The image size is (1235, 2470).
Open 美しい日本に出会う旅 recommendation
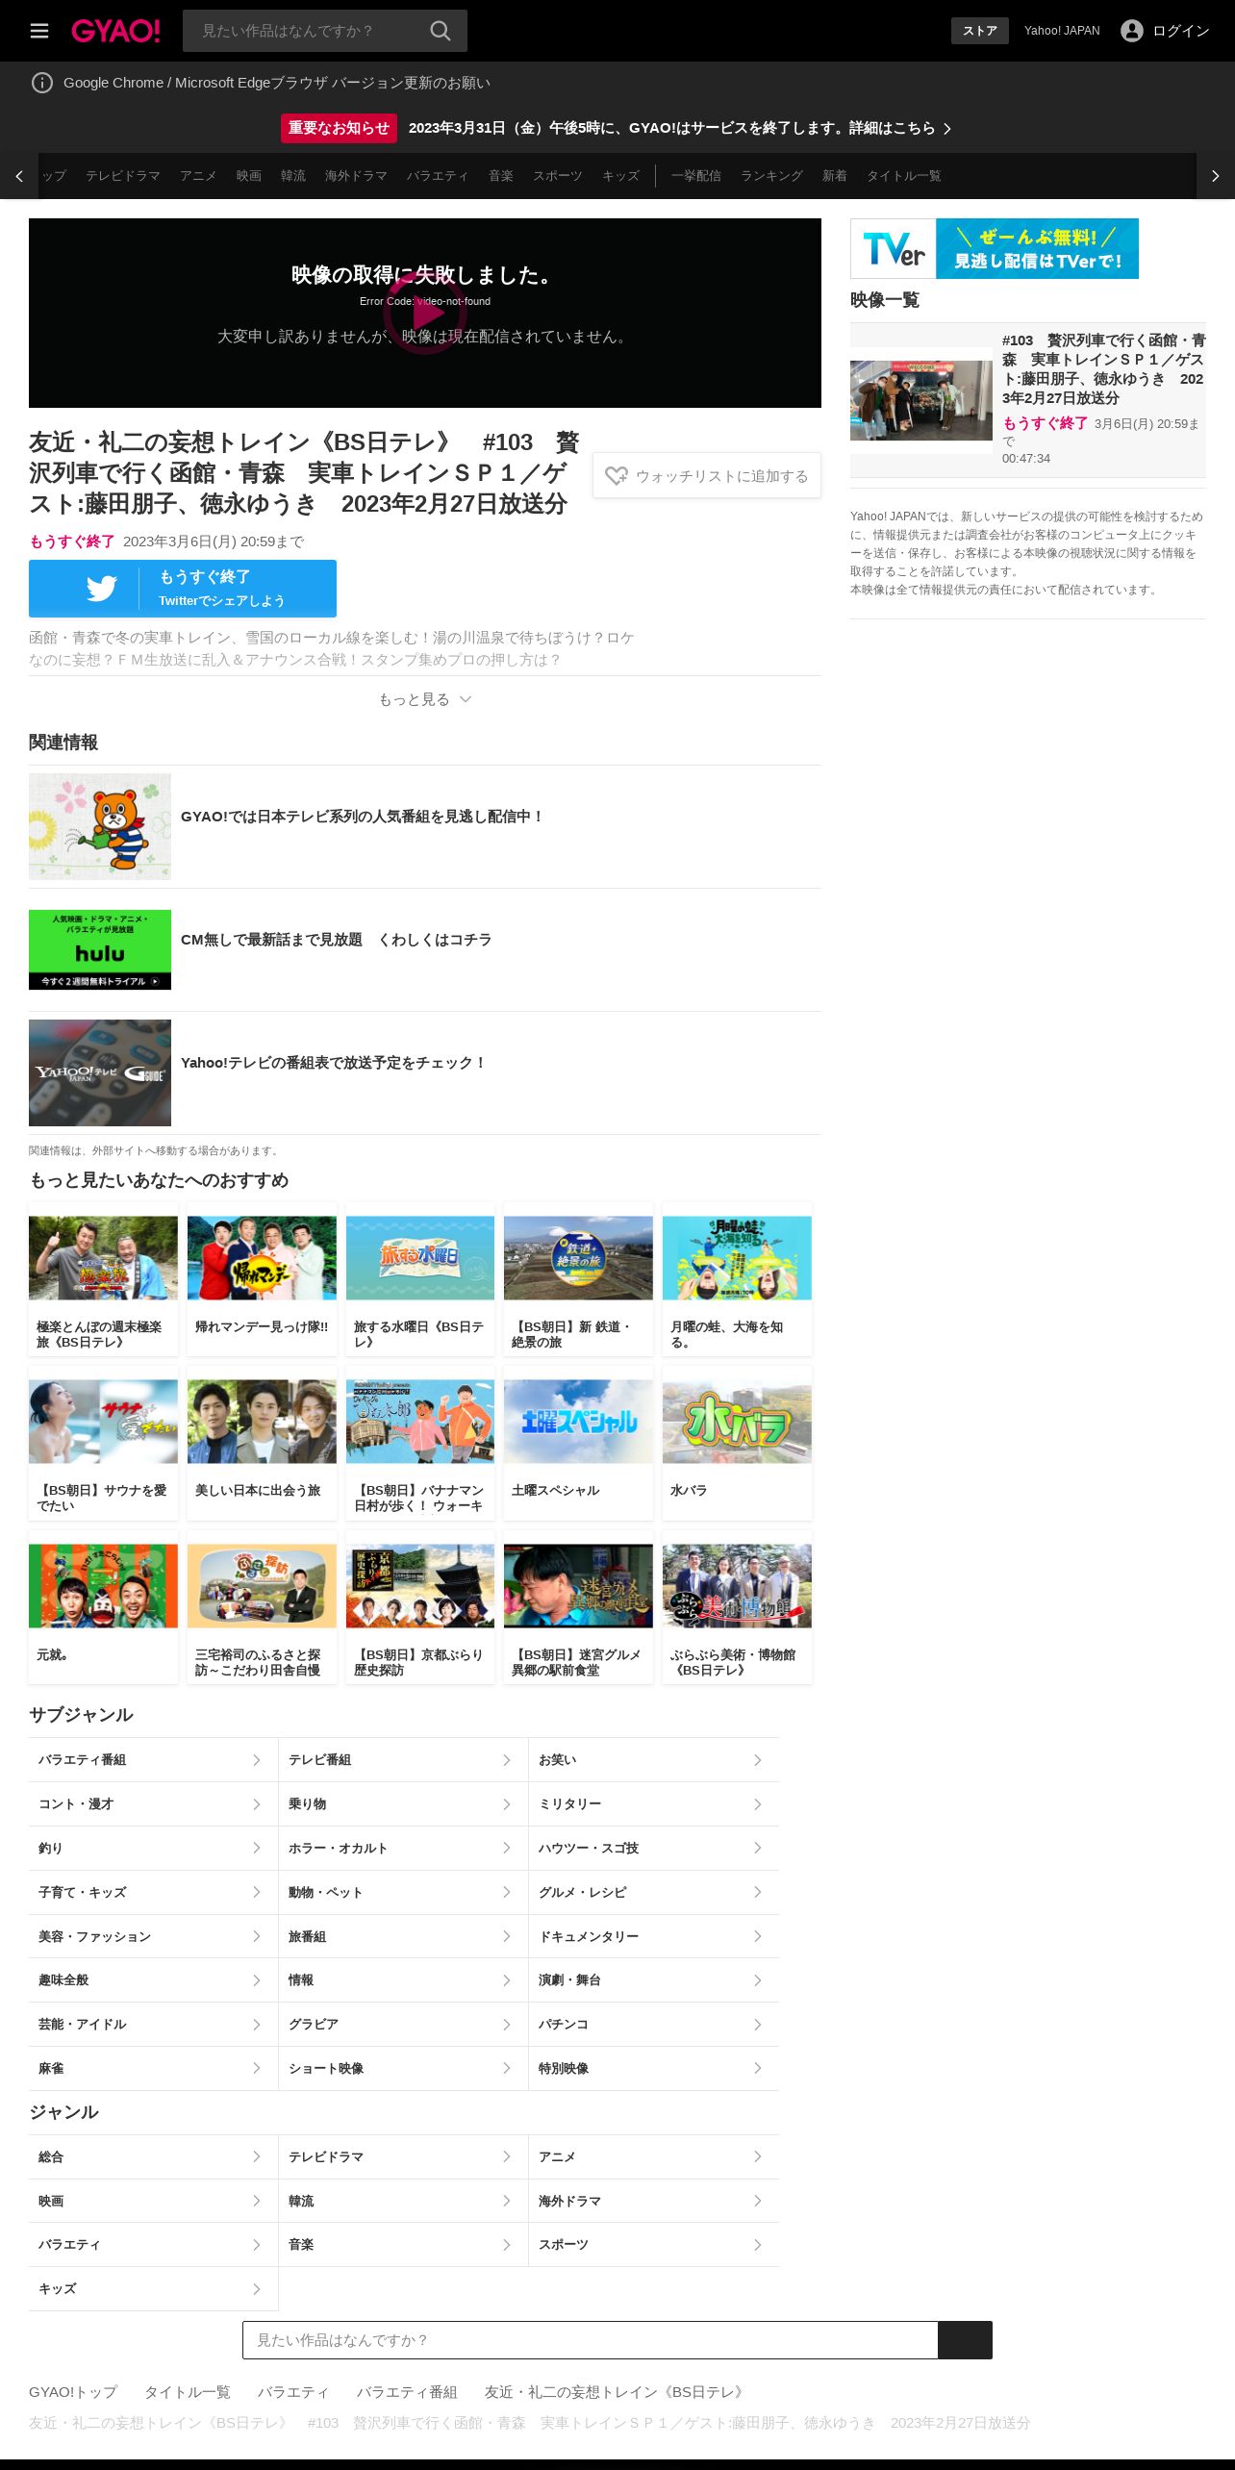click(262, 1443)
